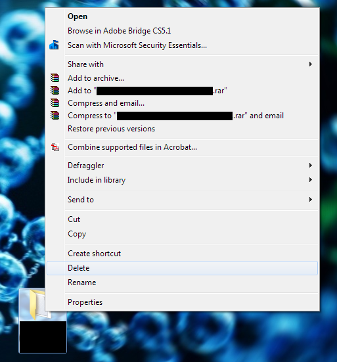Select Scan with Microsoft Security Essentials
Screen dimensions: 337x362
(183, 45)
